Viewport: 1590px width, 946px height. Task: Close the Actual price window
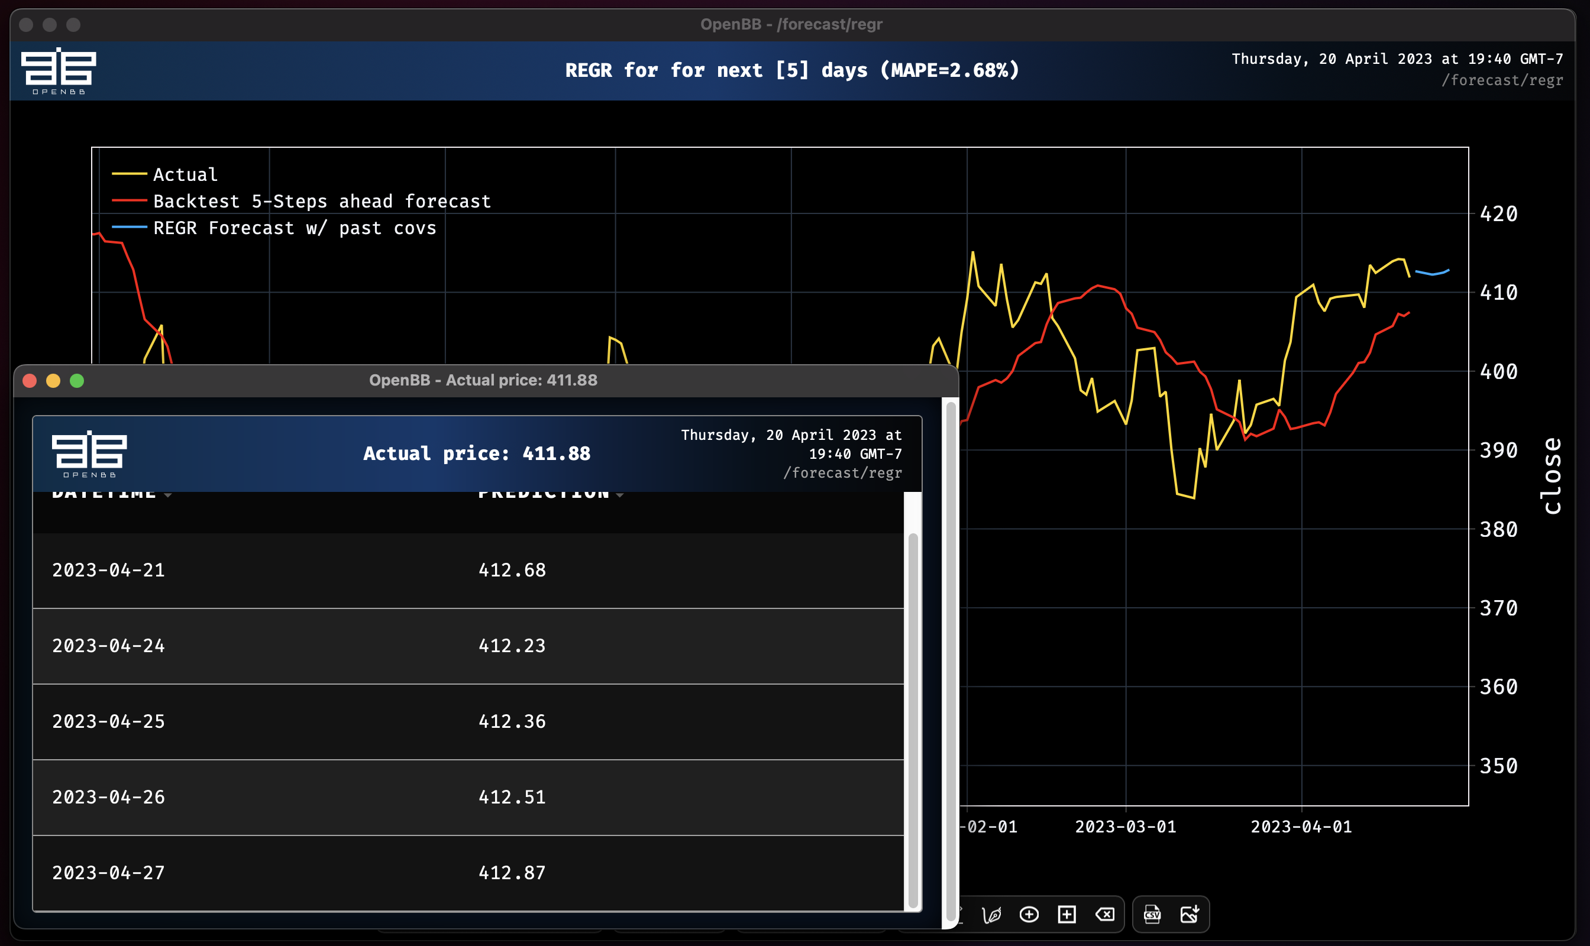click(30, 381)
